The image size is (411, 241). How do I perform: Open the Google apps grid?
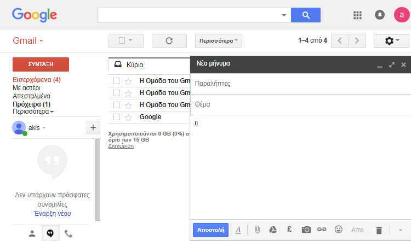coord(357,15)
